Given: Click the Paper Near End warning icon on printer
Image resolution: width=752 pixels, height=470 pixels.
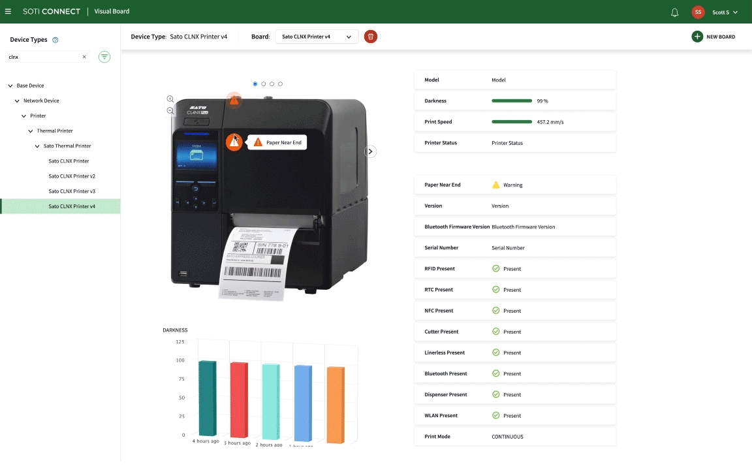Looking at the screenshot, I should click(x=234, y=142).
